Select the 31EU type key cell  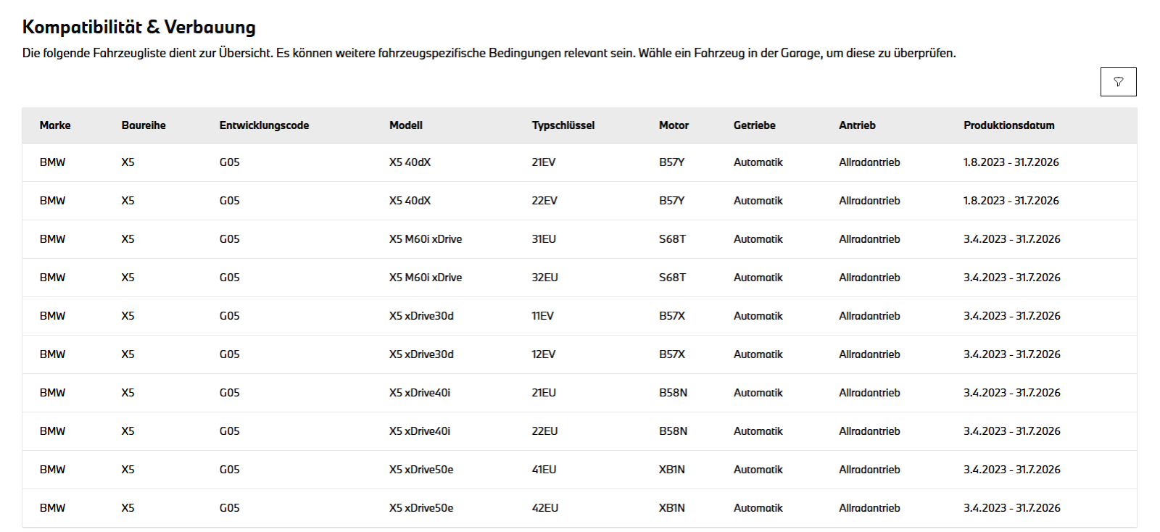click(x=544, y=239)
